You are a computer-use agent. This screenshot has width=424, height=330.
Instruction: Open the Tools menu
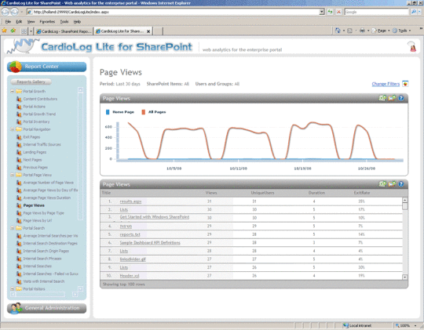(x=64, y=22)
